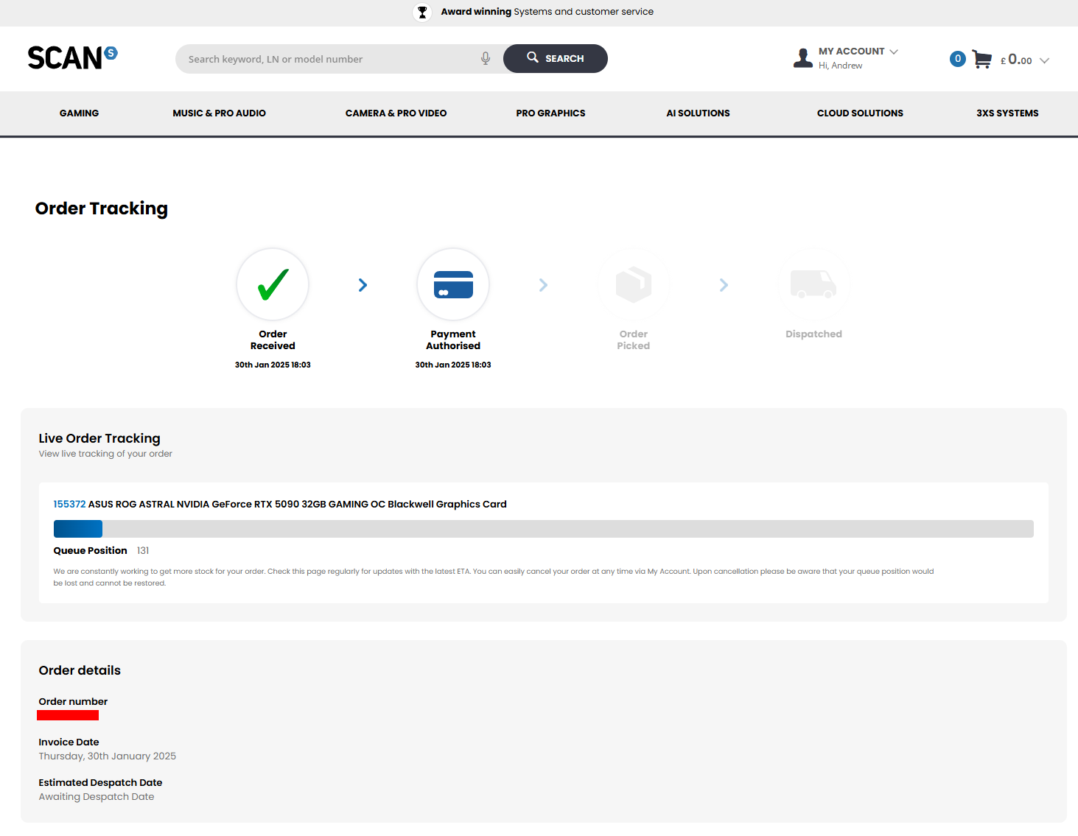Open the 3XS Systems menu
This screenshot has width=1078, height=836.
tap(1007, 113)
